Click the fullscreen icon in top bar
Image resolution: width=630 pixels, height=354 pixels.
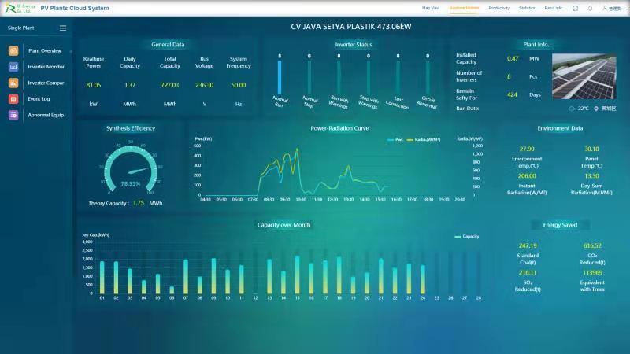point(575,8)
